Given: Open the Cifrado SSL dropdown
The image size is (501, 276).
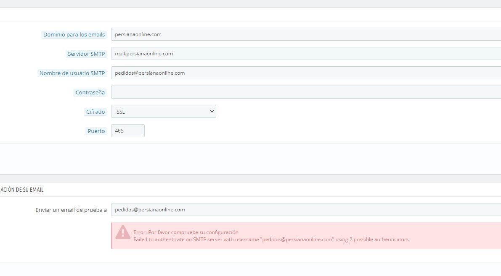Looking at the screenshot, I should pyautogui.click(x=164, y=112).
